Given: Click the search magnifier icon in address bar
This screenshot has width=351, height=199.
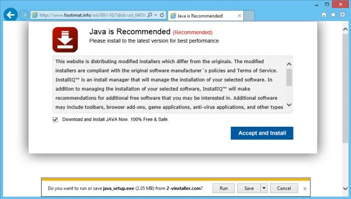Looking at the screenshot, I should [x=150, y=15].
